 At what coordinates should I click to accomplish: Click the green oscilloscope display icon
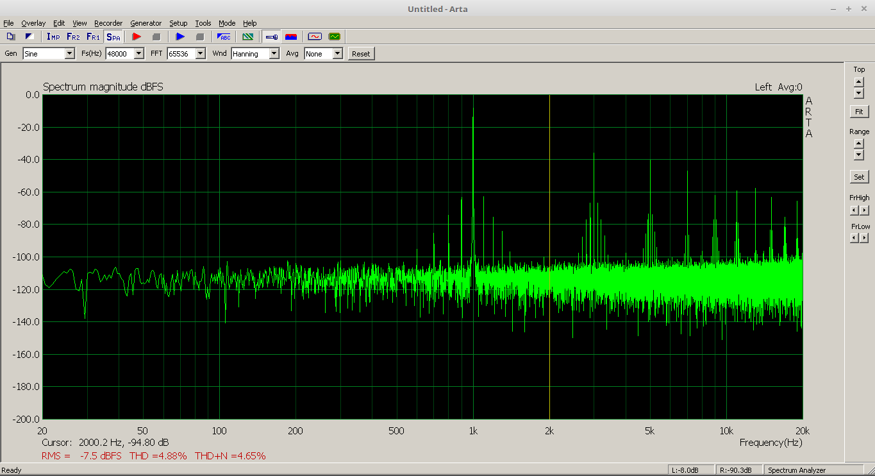[x=334, y=37]
